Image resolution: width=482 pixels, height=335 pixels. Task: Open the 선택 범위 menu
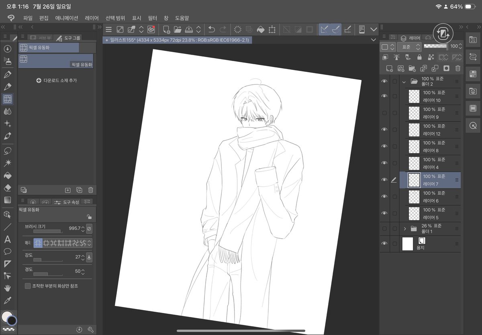[115, 18]
